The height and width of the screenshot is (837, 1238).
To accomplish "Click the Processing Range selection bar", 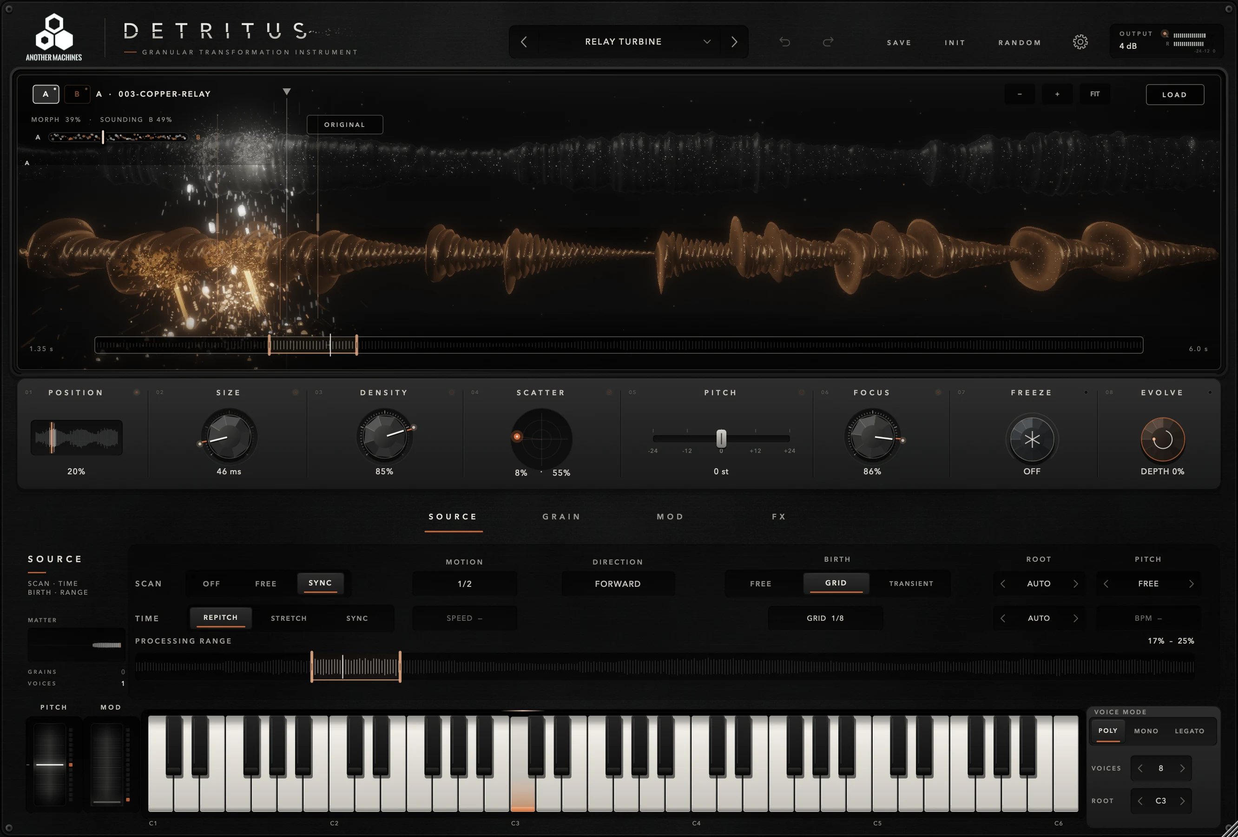I will (x=356, y=666).
